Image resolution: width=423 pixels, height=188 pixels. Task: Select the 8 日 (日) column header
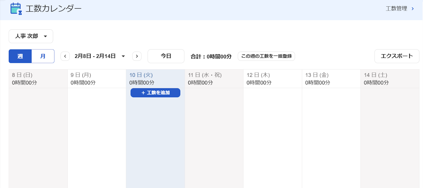tap(38, 79)
